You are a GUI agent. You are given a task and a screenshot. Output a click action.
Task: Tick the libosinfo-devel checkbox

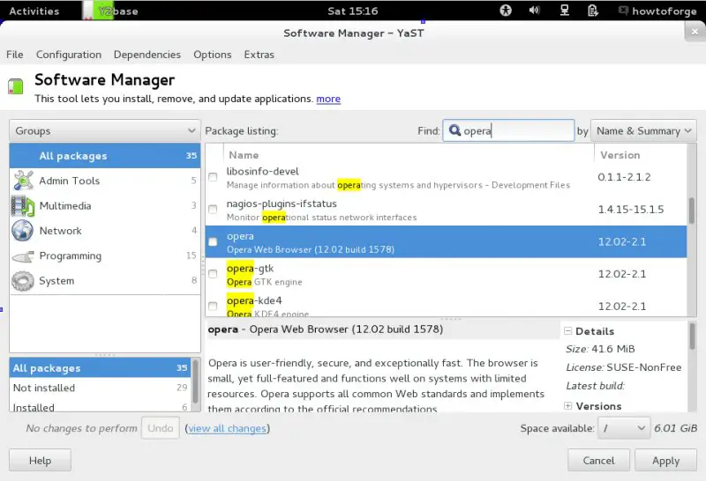213,177
